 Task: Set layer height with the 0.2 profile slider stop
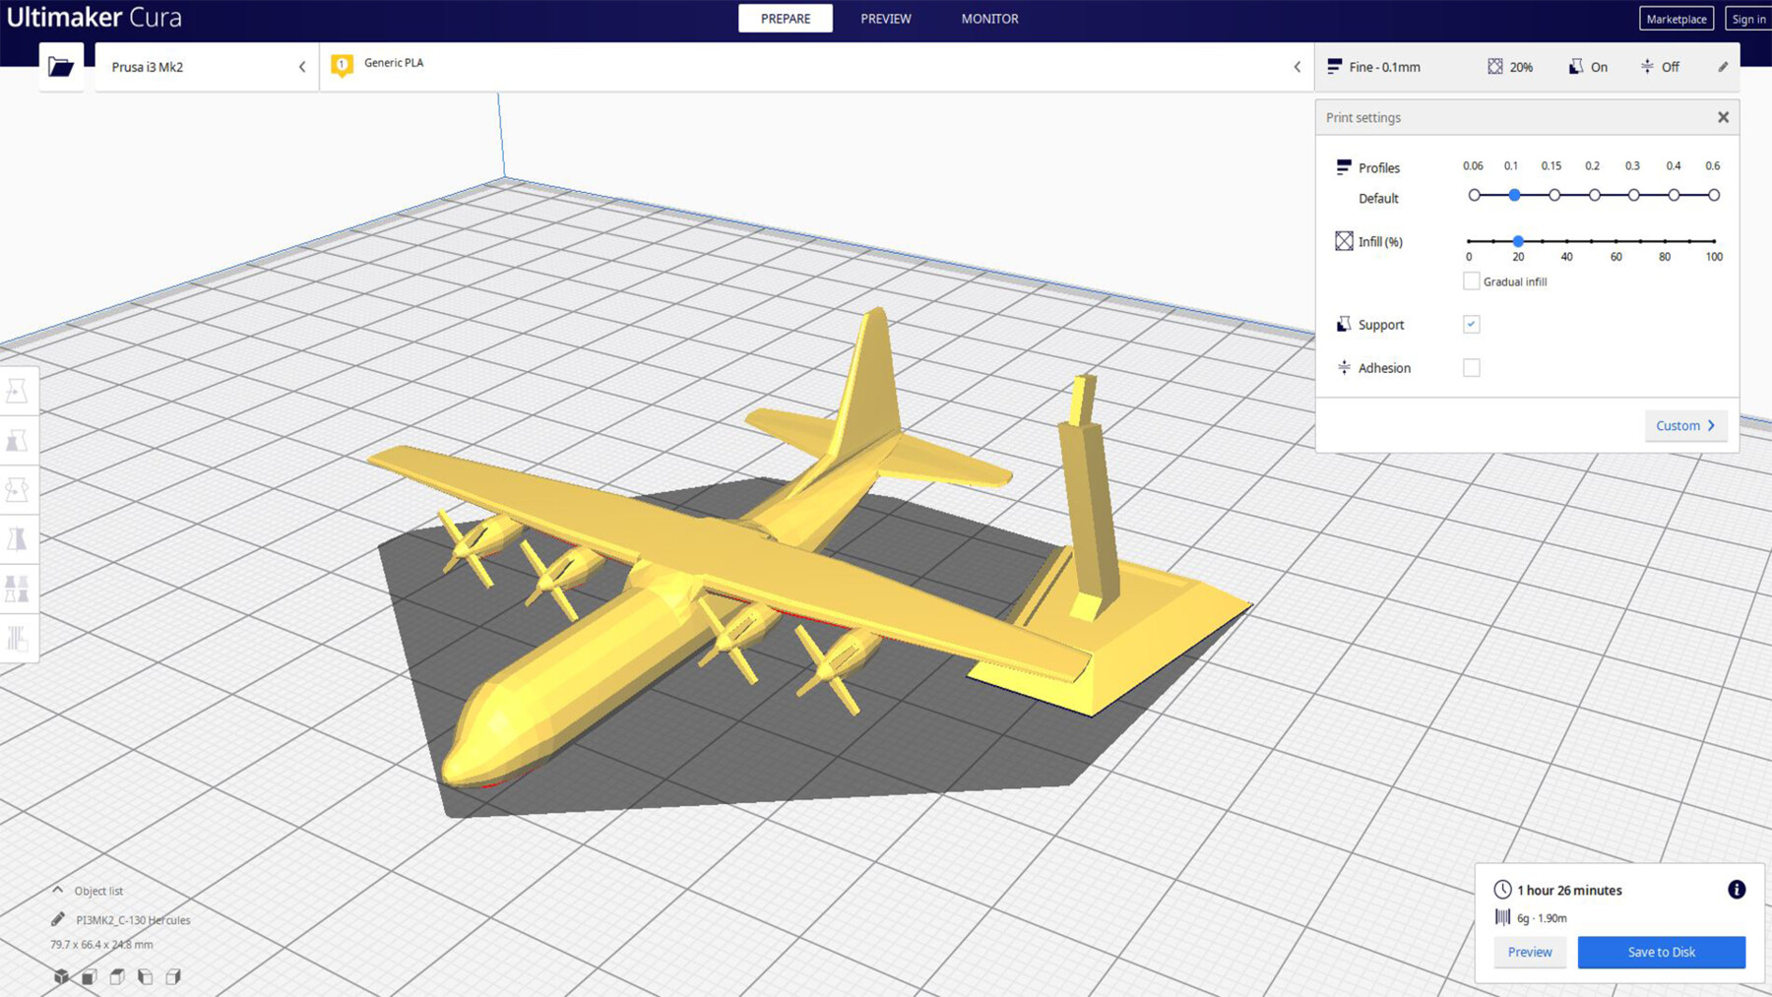pyautogui.click(x=1594, y=195)
